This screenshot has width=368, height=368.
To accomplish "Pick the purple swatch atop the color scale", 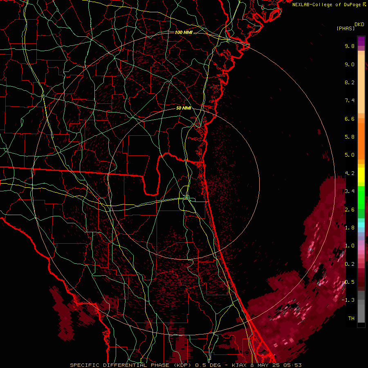I will (x=361, y=41).
